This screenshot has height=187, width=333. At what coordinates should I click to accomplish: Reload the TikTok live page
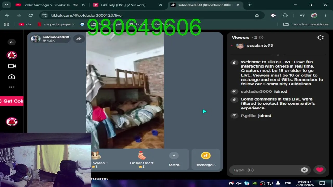(x=30, y=15)
